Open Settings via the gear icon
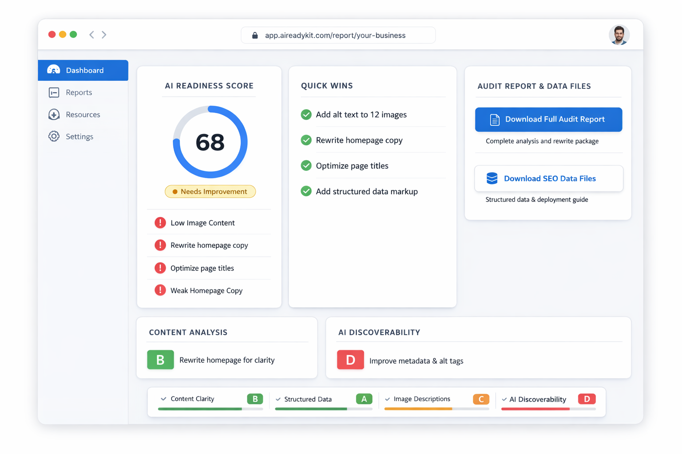The image size is (682, 454). point(54,137)
